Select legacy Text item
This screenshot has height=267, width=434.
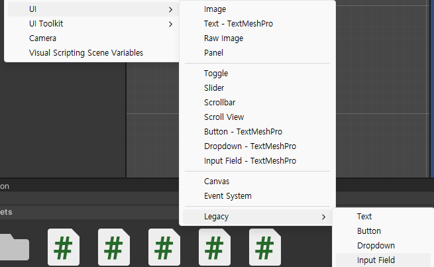point(384,217)
